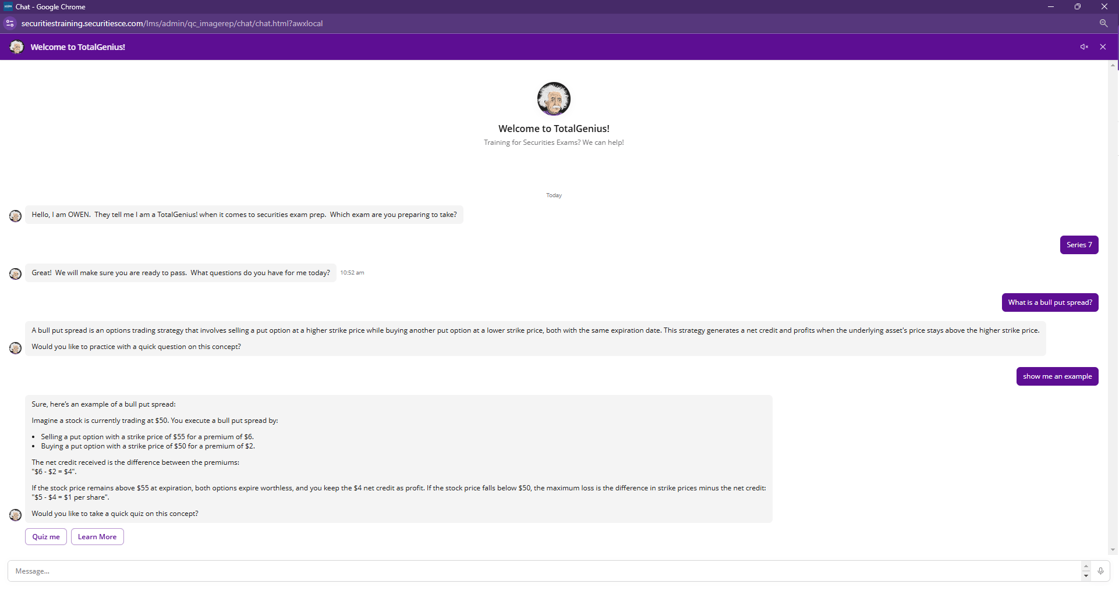Click OWEN avatar in purple header
The image size is (1119, 591).
(x=16, y=47)
